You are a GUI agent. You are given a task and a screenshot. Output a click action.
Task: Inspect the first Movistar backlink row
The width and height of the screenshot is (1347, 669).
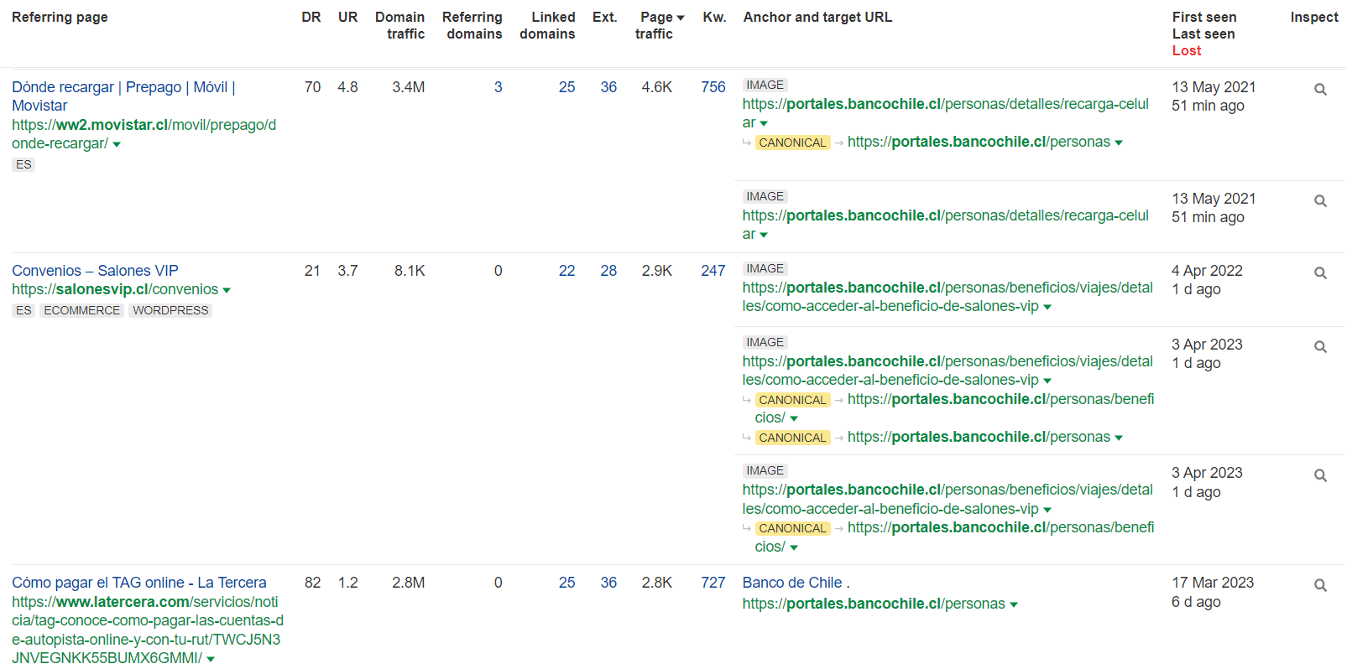(1320, 90)
